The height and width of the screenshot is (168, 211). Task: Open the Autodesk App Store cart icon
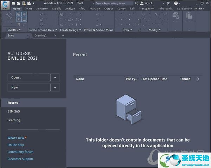point(168,3)
